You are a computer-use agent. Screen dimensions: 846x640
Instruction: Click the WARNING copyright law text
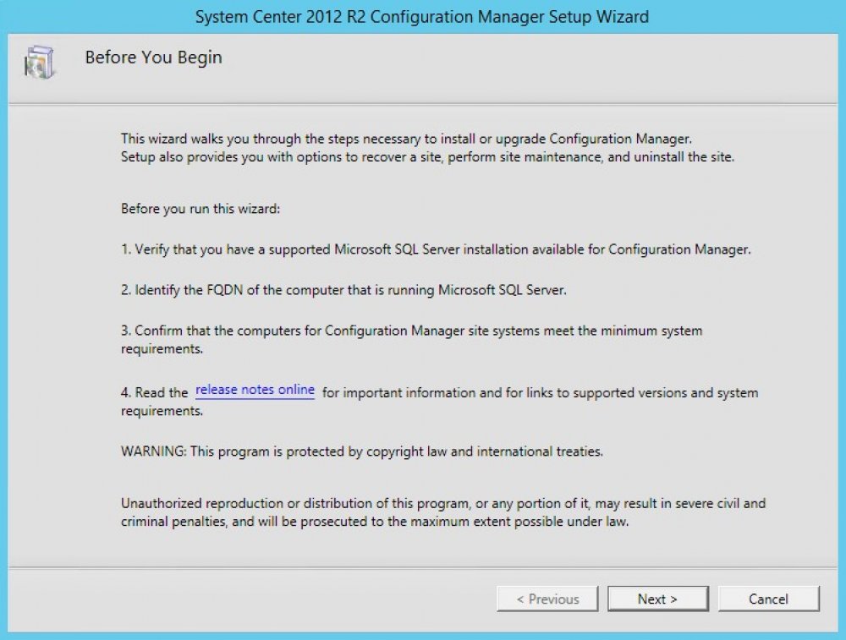coord(362,451)
